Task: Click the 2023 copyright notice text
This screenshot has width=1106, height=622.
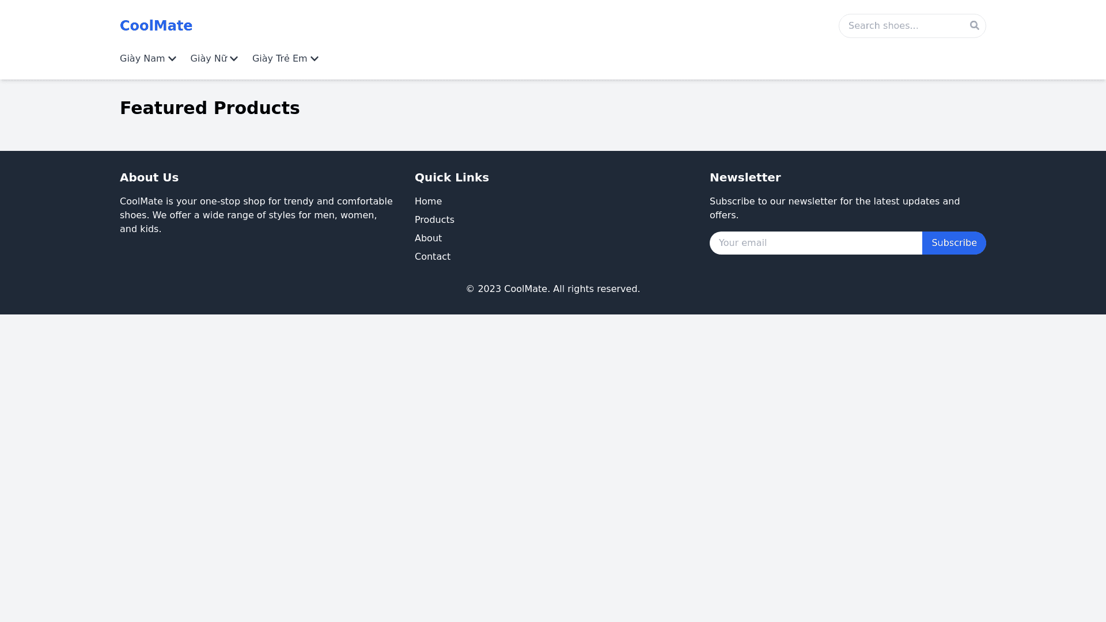Action: tap(552, 289)
